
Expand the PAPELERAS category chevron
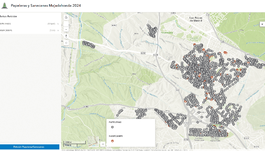tap(58, 24)
